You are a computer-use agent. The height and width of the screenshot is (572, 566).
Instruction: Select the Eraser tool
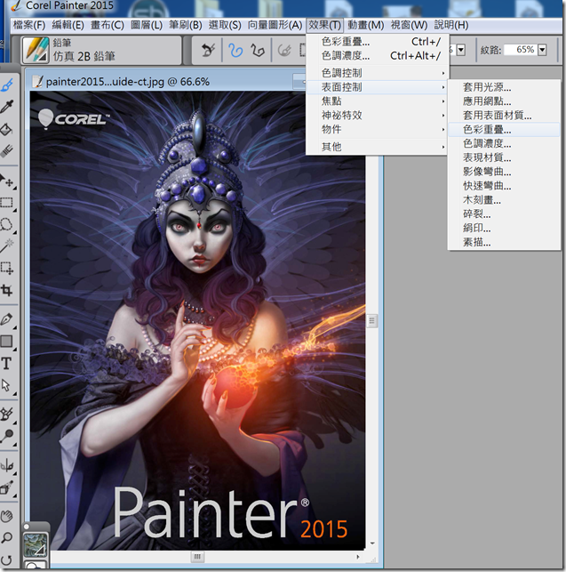click(7, 150)
